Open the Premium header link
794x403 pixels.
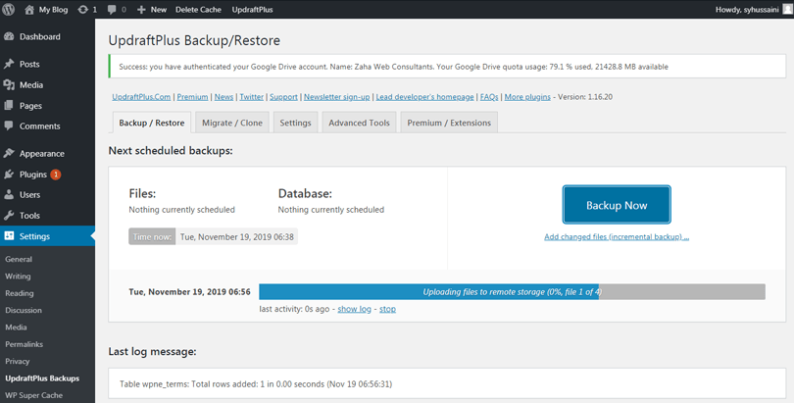tap(192, 97)
